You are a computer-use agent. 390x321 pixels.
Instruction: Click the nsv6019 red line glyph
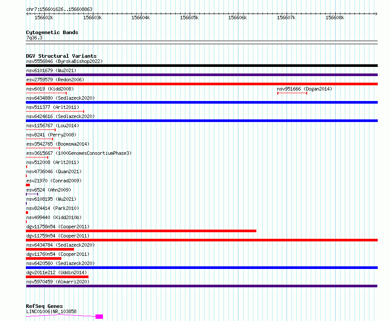point(46,93)
